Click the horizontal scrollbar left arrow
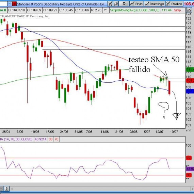This screenshot has height=194, width=194. click(12, 189)
